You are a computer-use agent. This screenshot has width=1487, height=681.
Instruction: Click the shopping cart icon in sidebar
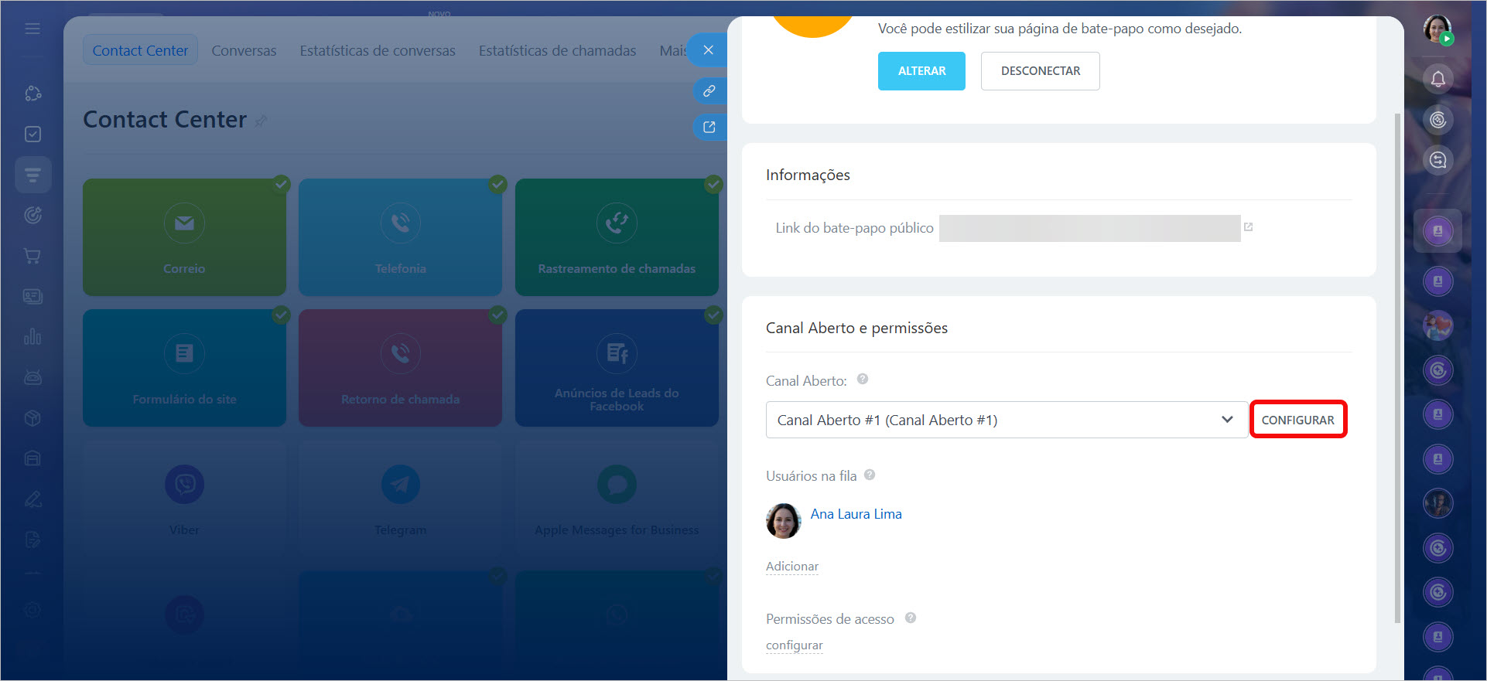(x=32, y=256)
